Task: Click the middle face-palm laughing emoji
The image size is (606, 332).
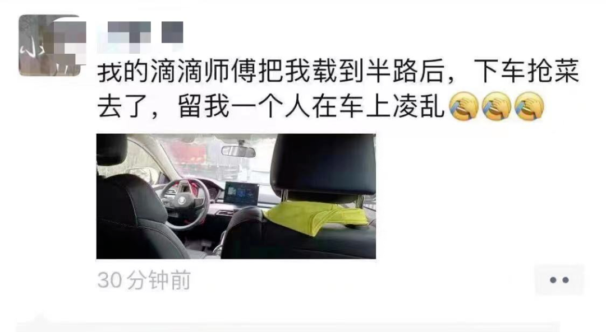Action: coord(497,106)
